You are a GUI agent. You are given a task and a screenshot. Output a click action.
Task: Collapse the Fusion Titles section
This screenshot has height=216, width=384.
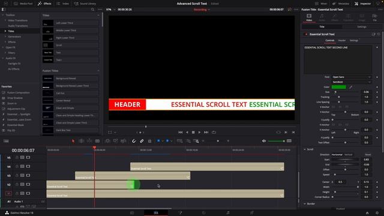point(98,71)
